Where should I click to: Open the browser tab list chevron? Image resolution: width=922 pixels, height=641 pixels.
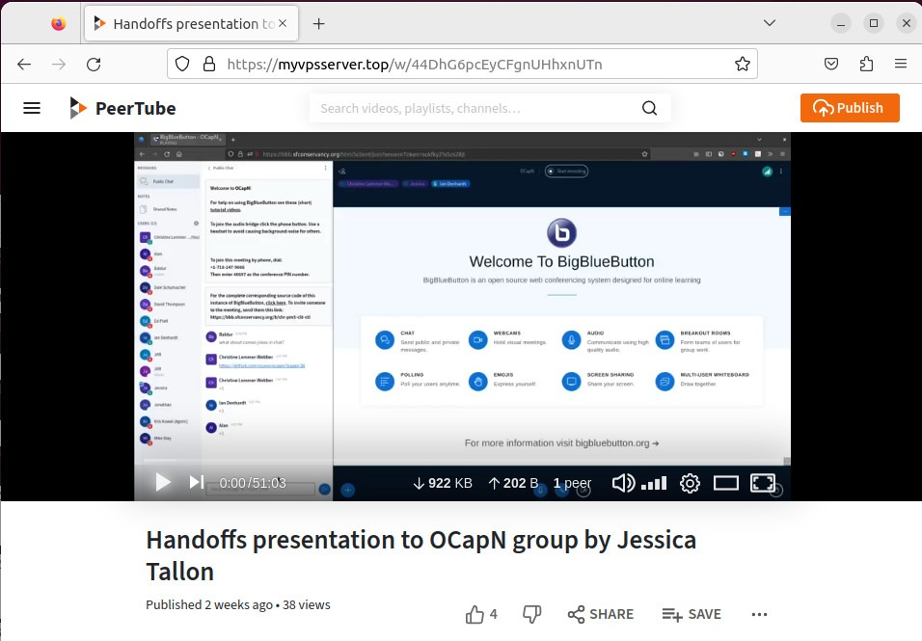click(x=769, y=22)
